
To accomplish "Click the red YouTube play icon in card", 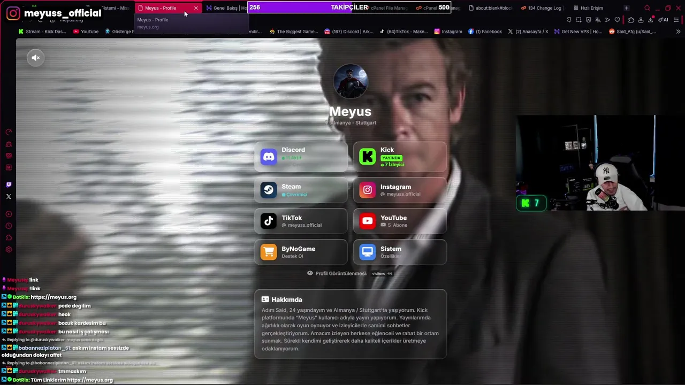I will click(368, 221).
